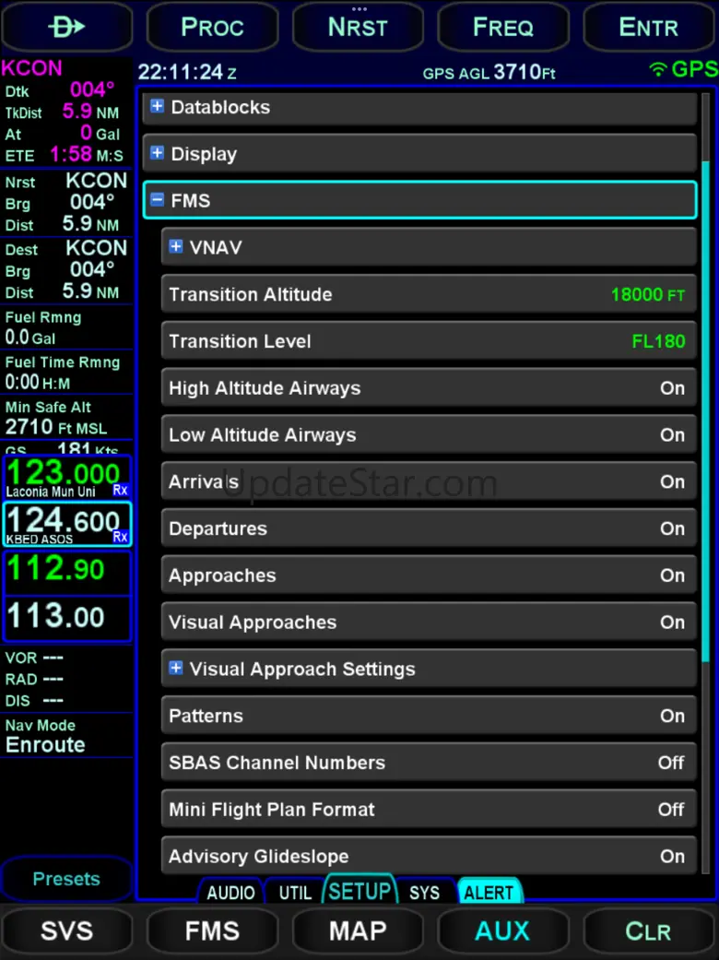The width and height of the screenshot is (719, 960).
Task: Enable SBAS Channel Numbers
Action: (x=429, y=763)
